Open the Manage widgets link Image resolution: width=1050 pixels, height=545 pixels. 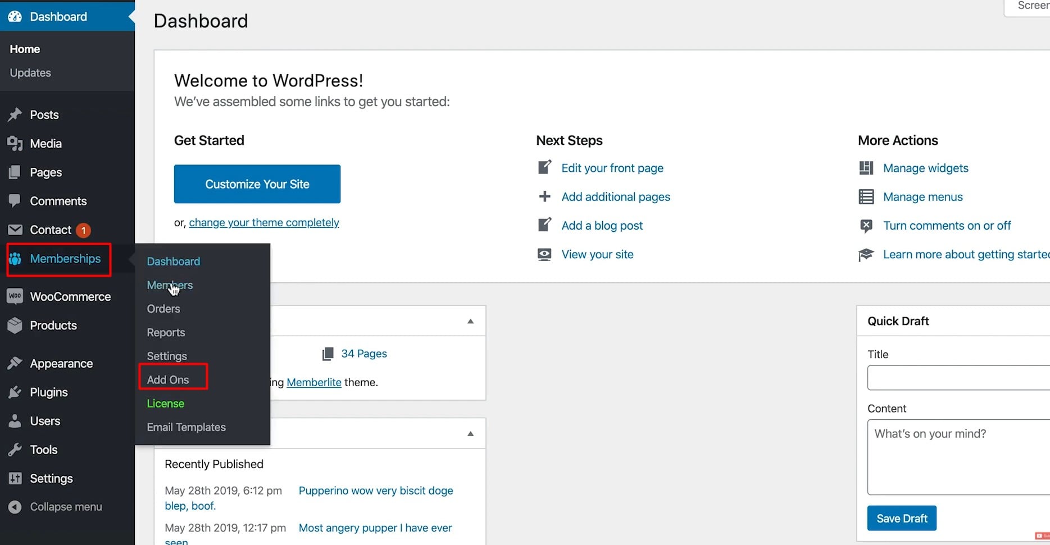pyautogui.click(x=926, y=168)
